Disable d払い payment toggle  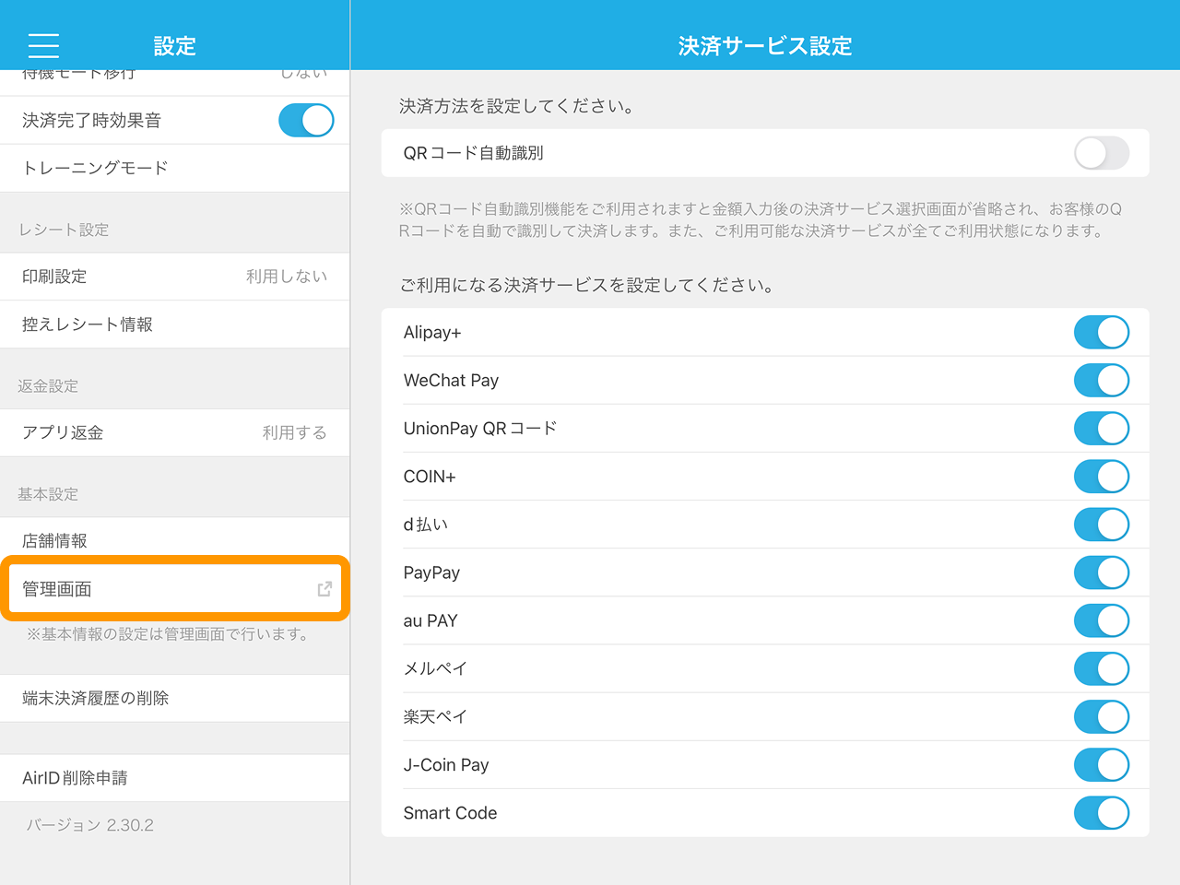tap(1102, 525)
